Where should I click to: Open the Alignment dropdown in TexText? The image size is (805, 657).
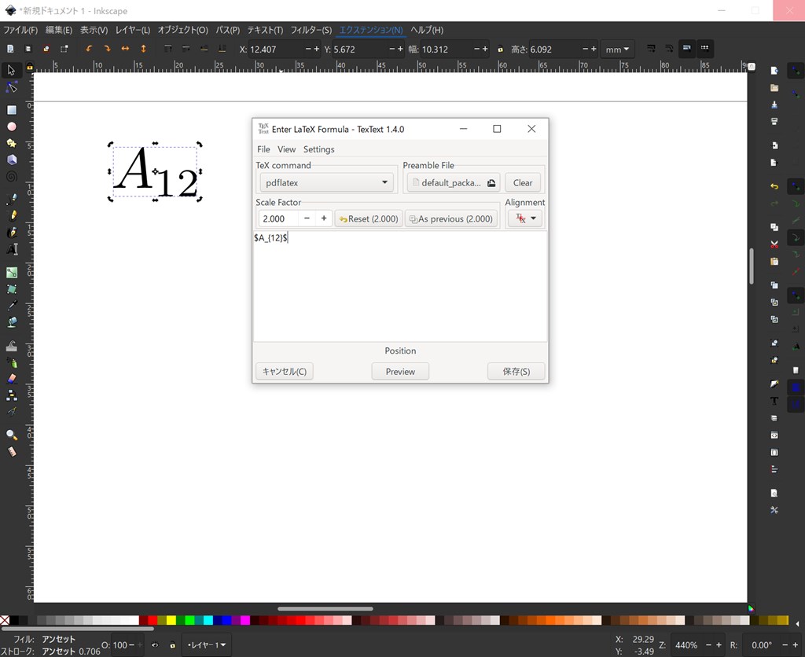524,218
